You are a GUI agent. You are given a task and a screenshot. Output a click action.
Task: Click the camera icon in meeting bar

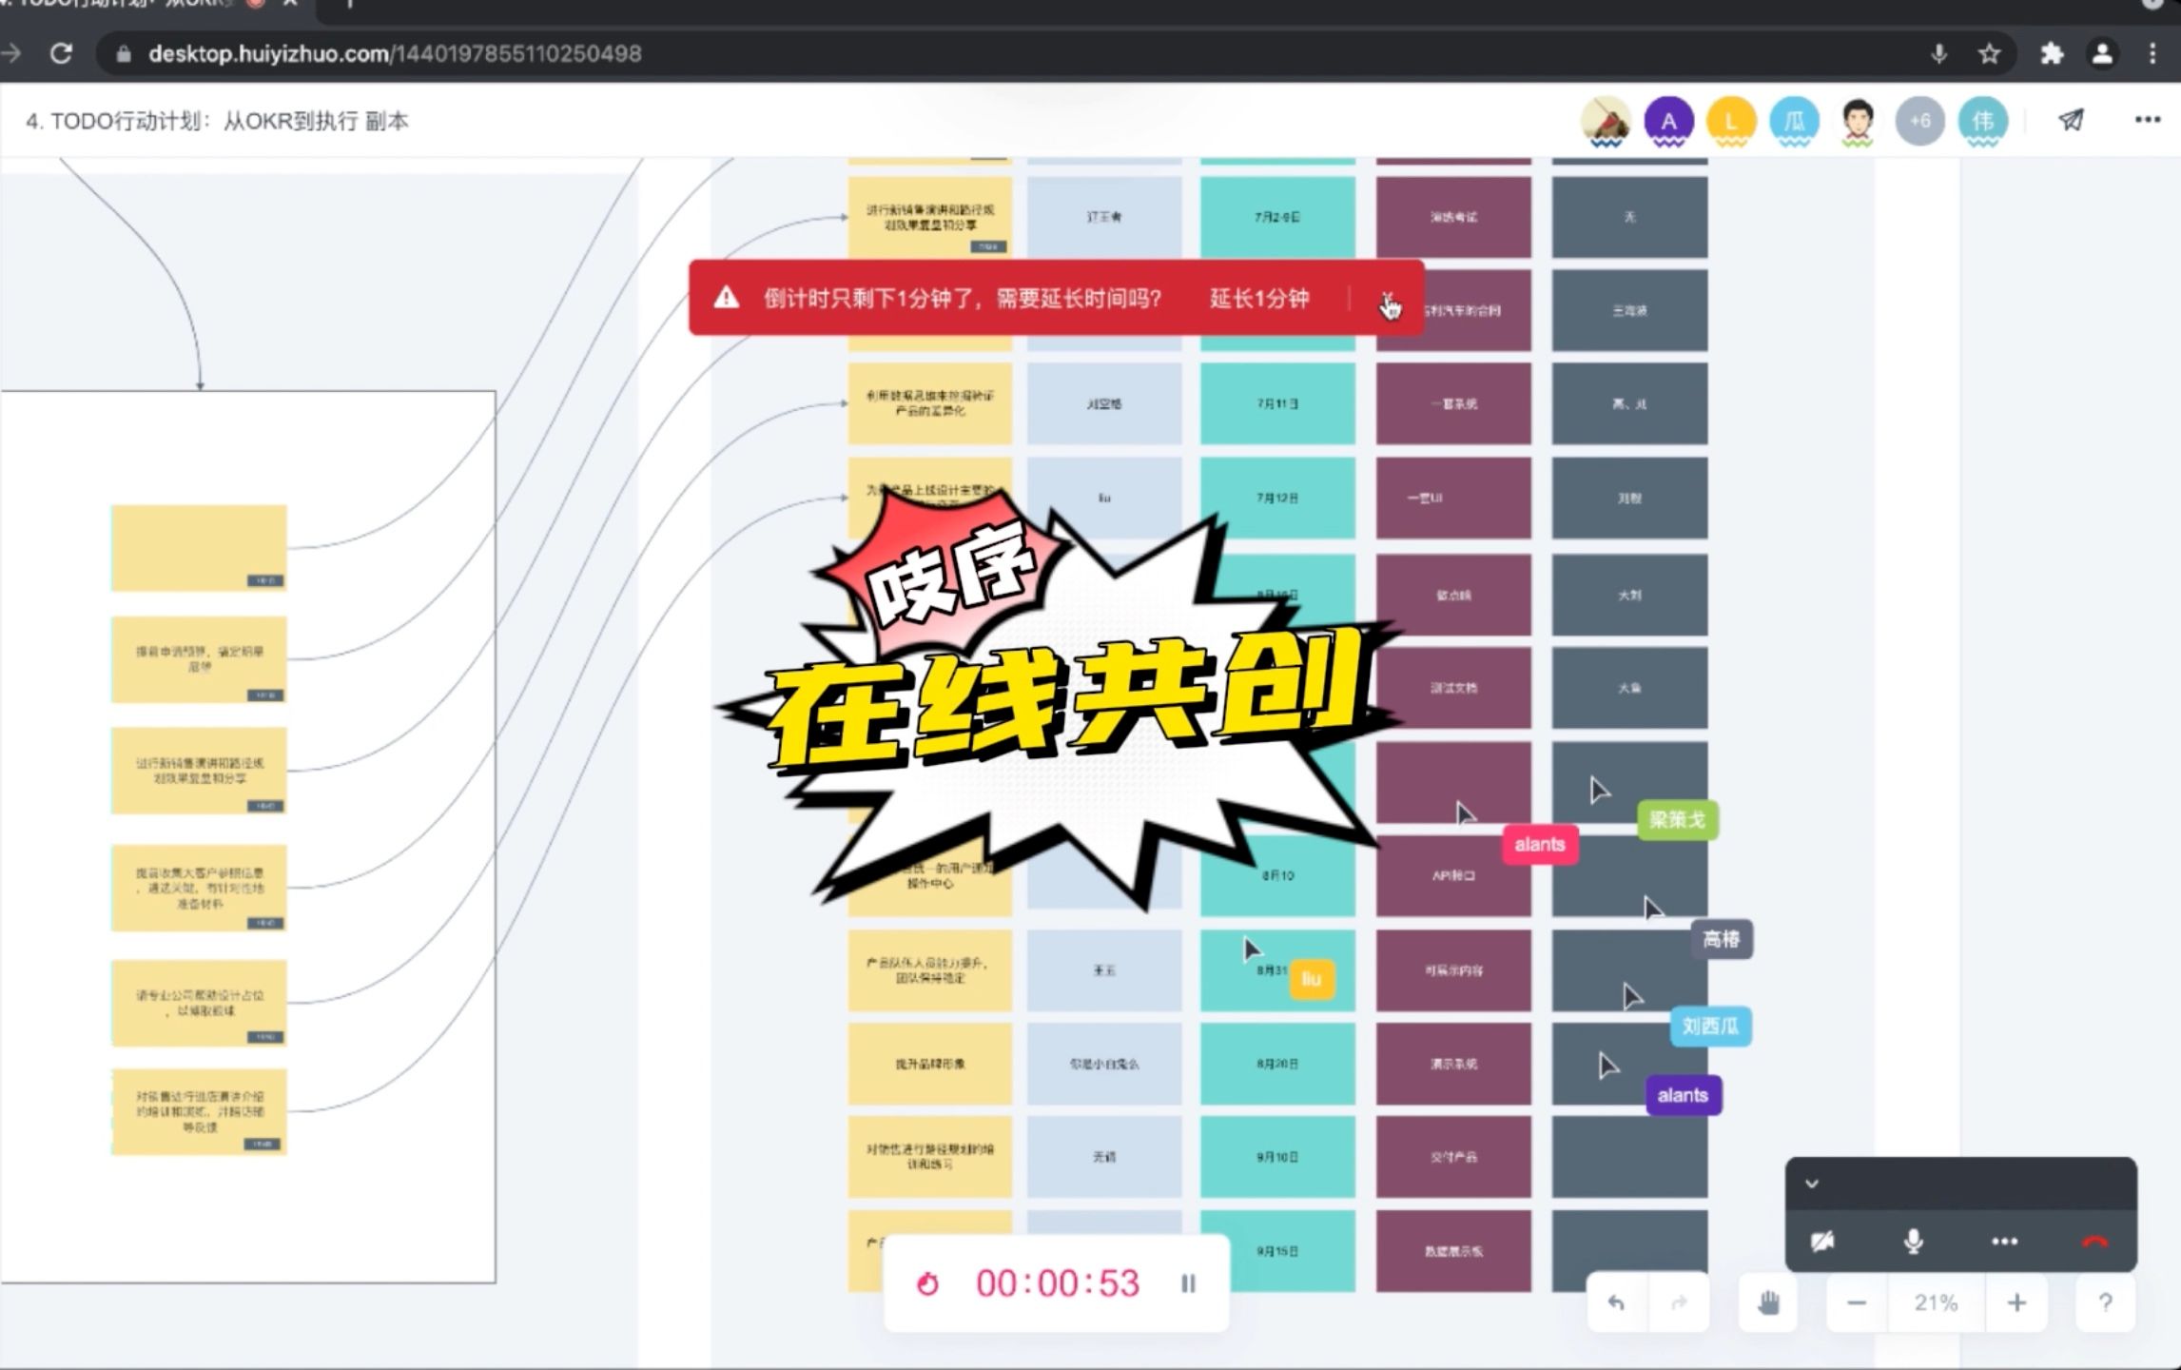(1824, 1243)
